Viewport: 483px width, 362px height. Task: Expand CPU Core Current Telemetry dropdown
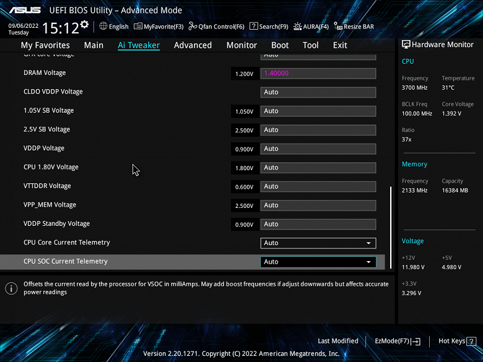[x=318, y=243]
